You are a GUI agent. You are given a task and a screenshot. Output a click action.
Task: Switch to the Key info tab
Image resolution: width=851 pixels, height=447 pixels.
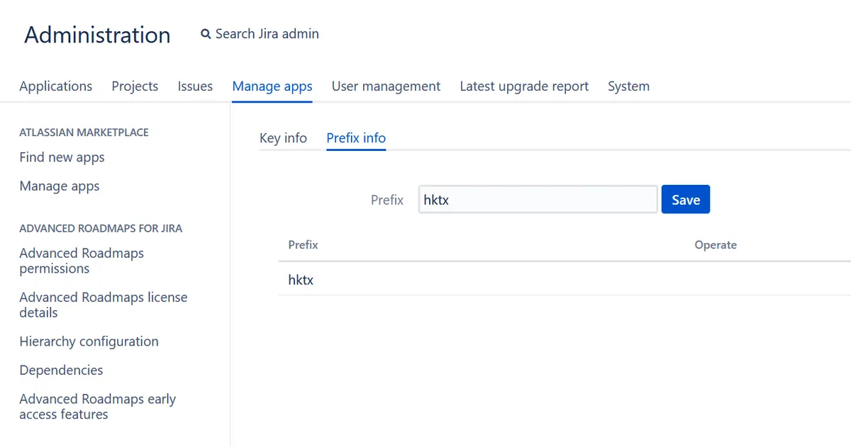tap(283, 138)
